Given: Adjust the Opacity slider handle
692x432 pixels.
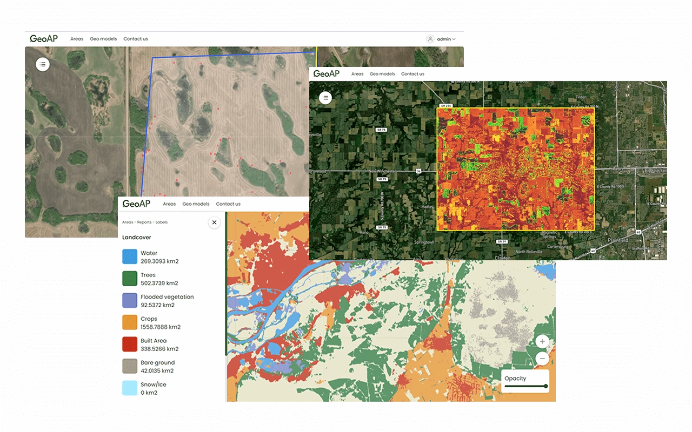Looking at the screenshot, I should (x=546, y=386).
